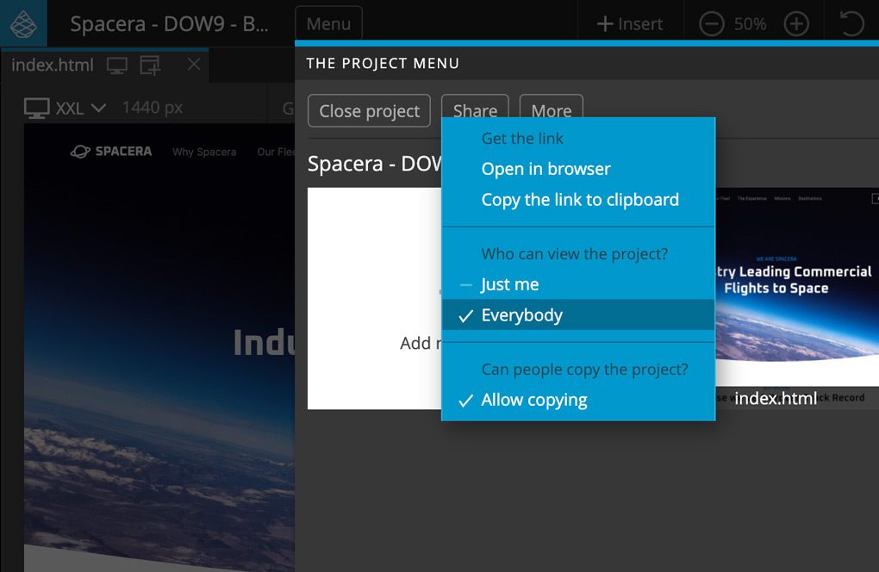
Task: Open the More button menu
Action: [x=552, y=107]
